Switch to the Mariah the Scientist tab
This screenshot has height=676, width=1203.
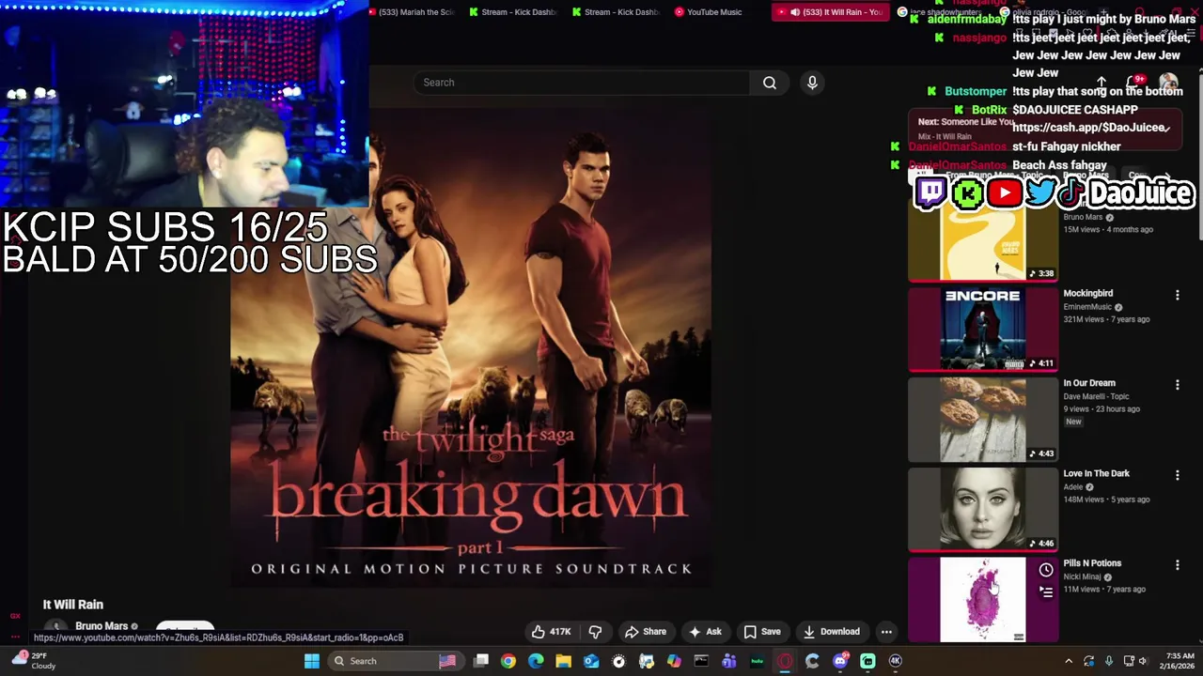pyautogui.click(x=414, y=12)
